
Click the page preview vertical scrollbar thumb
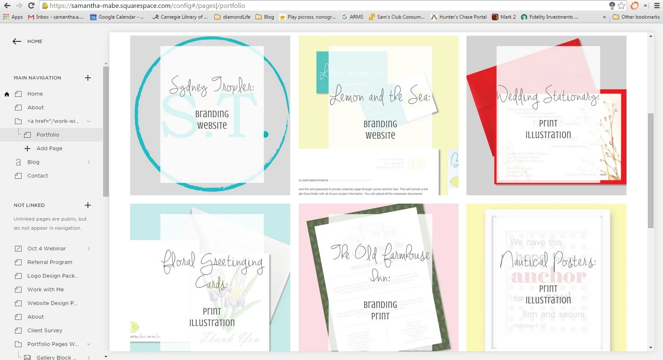tap(651, 170)
